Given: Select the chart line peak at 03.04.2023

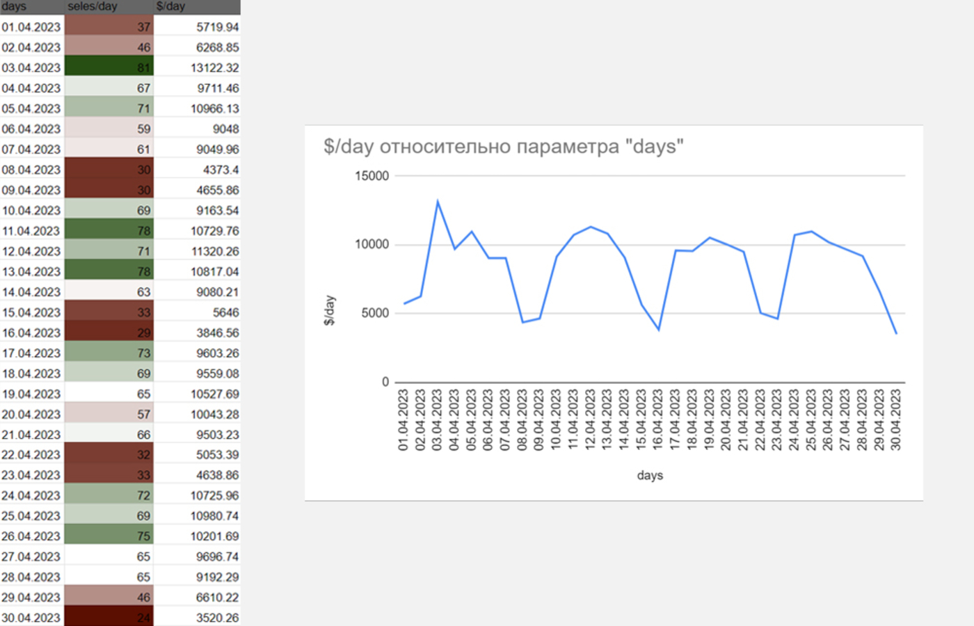Looking at the screenshot, I should tap(438, 202).
